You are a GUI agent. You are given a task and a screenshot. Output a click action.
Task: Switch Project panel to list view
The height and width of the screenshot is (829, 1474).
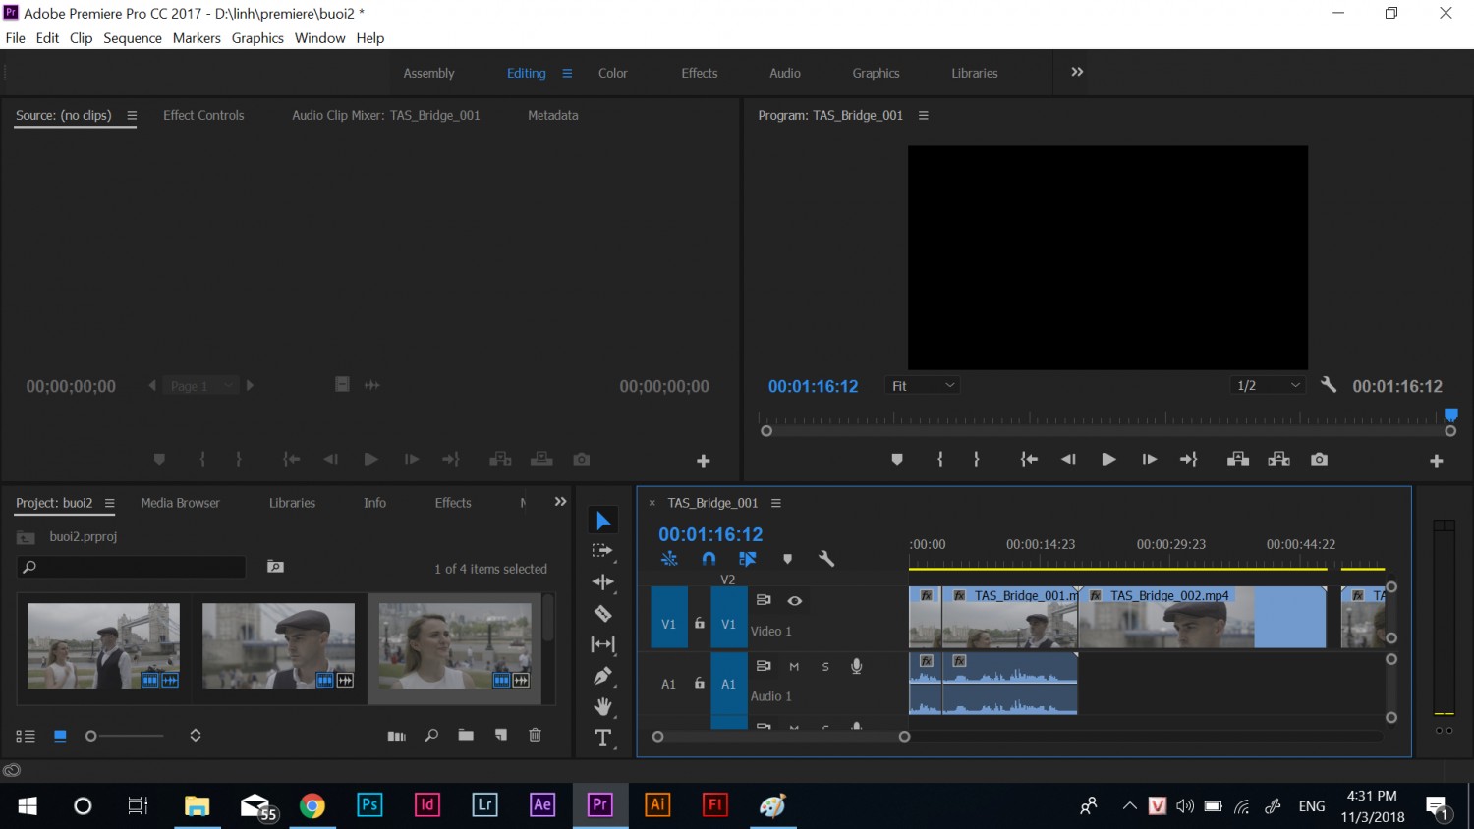click(x=26, y=736)
